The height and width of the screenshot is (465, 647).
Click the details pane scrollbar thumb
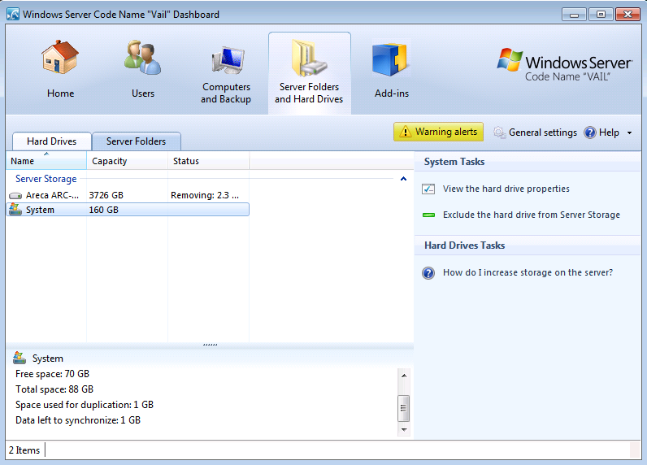pos(403,408)
